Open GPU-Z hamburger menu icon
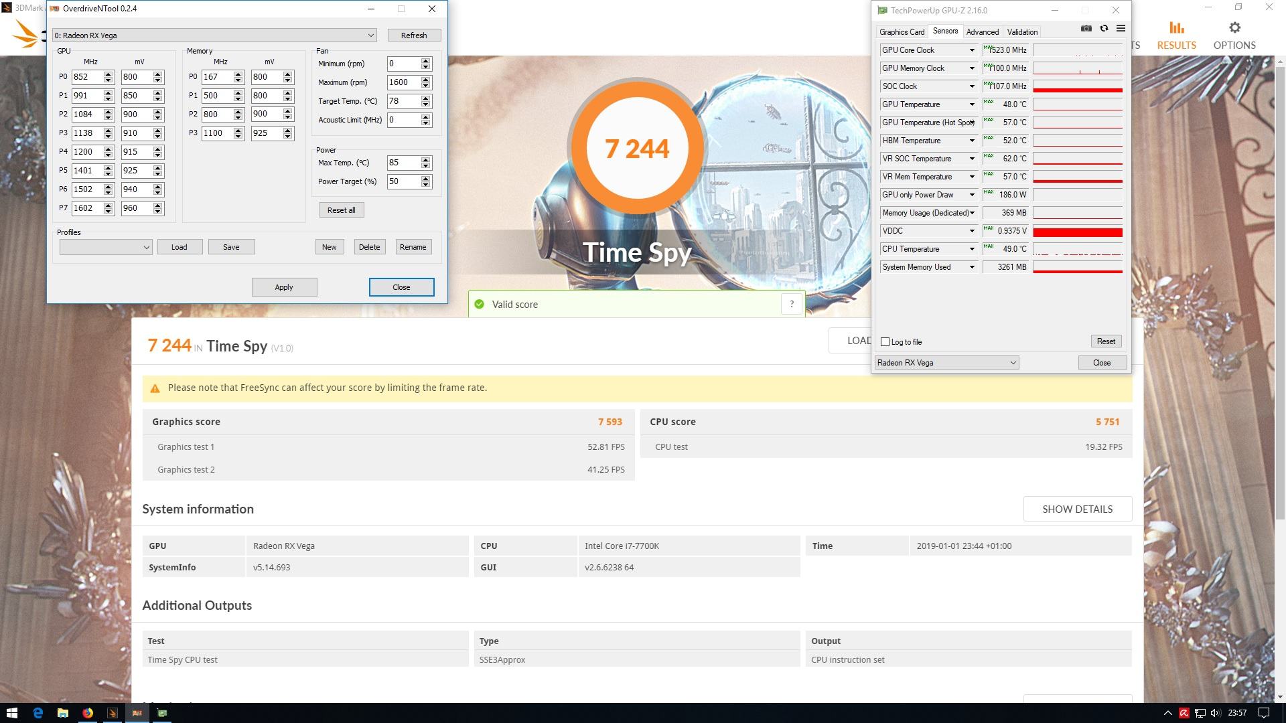The image size is (1286, 723). pos(1121,28)
